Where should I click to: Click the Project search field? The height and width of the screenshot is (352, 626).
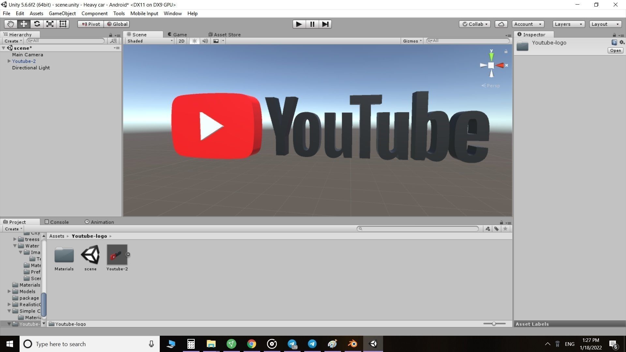(418, 229)
